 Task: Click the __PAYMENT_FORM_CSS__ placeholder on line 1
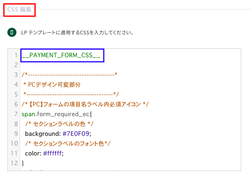(x=61, y=55)
